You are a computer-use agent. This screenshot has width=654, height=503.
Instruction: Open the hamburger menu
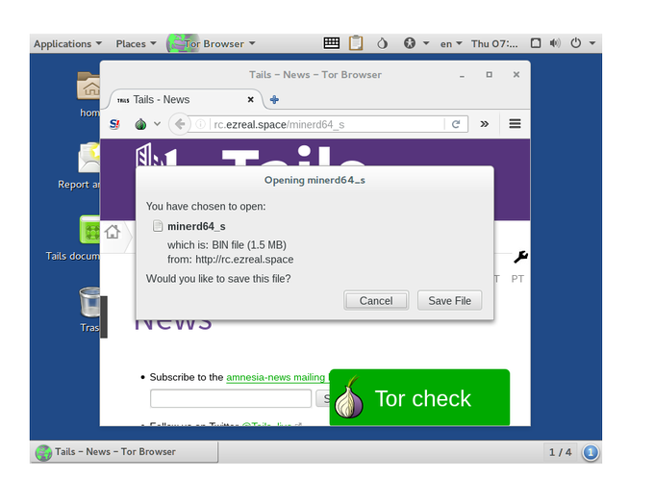pos(516,124)
